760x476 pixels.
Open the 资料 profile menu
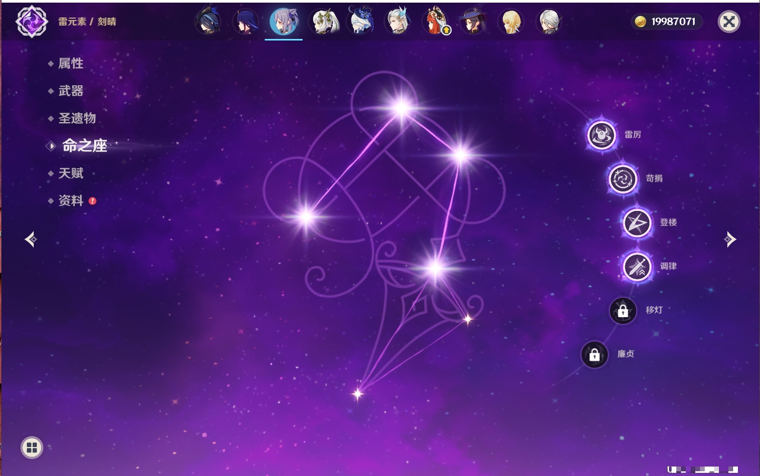click(x=71, y=200)
